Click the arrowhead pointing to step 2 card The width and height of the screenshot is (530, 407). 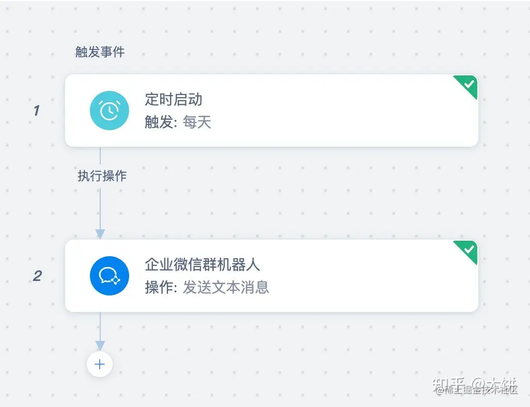point(100,233)
